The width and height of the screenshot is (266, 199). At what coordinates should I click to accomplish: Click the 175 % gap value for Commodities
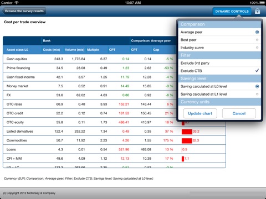pos(168,140)
